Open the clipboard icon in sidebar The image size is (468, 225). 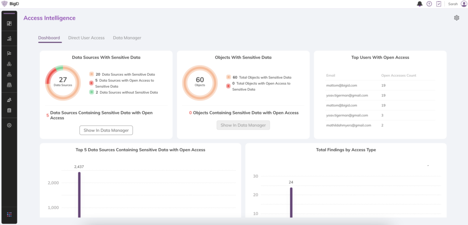tap(9, 110)
